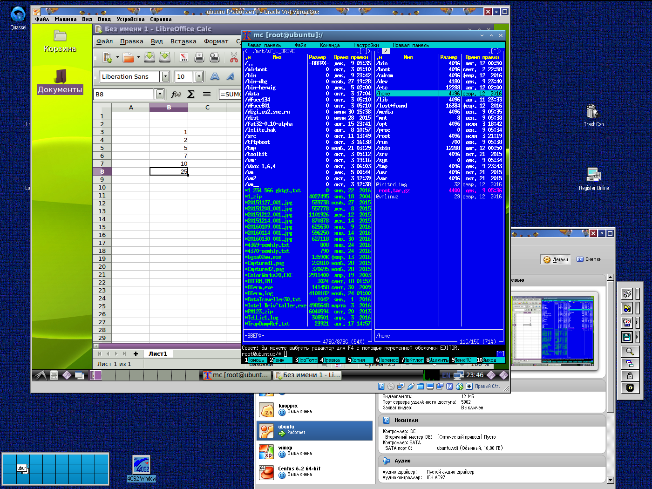This screenshot has height=489, width=652.
Task: Click the Снимки button in VirtualBox Manager
Action: click(589, 259)
